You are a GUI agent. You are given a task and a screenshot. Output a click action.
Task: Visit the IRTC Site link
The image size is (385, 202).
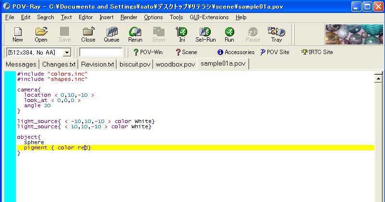(317, 52)
